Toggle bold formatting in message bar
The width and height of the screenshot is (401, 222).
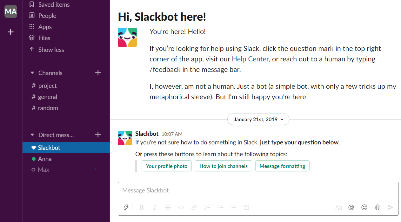click(x=142, y=207)
